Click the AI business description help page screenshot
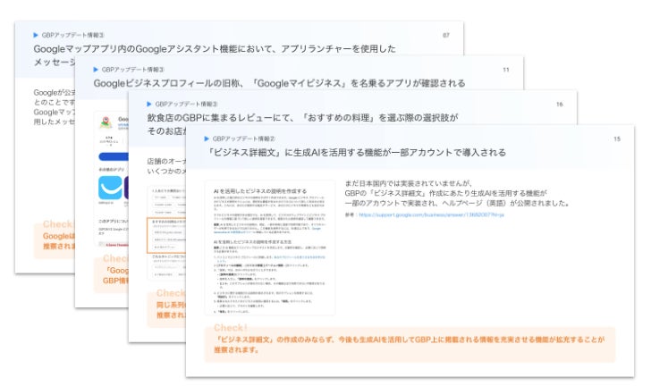 (x=270, y=248)
